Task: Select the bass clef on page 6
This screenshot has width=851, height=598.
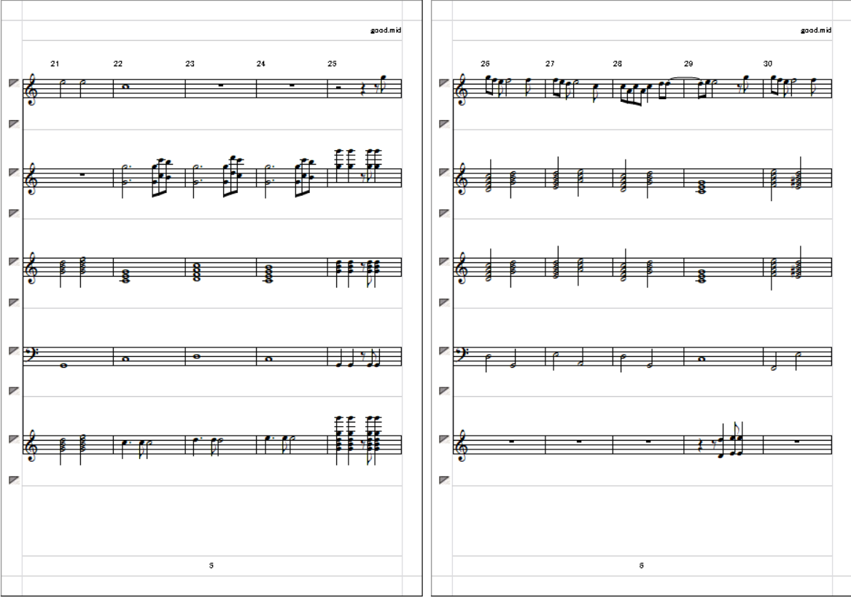Action: tap(461, 355)
